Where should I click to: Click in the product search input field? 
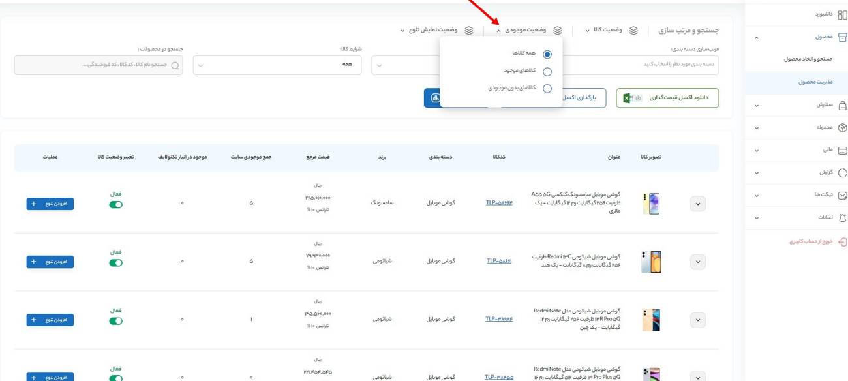point(98,65)
